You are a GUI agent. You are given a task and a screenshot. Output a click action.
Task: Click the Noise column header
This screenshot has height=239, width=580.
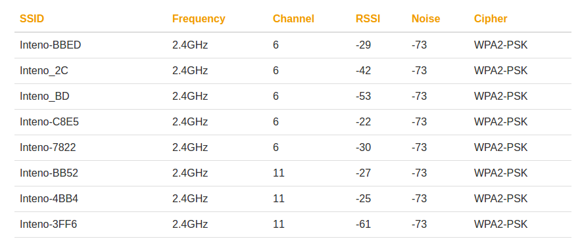pyautogui.click(x=425, y=19)
